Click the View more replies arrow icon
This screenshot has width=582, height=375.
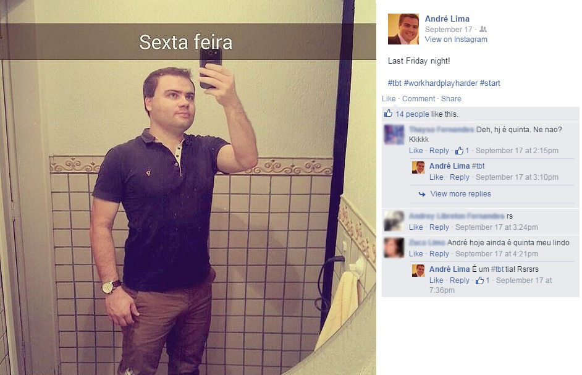[x=422, y=194]
